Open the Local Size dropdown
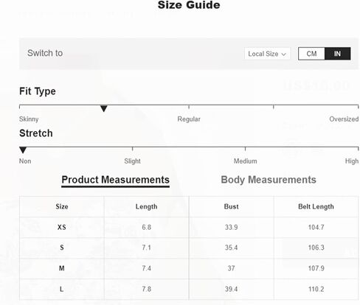 (267, 54)
